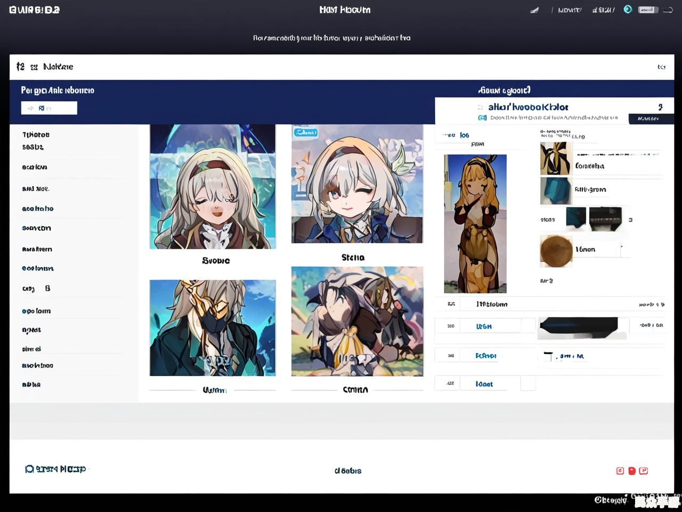
Task: Click the teal circular icon in top bar
Action: (628, 10)
